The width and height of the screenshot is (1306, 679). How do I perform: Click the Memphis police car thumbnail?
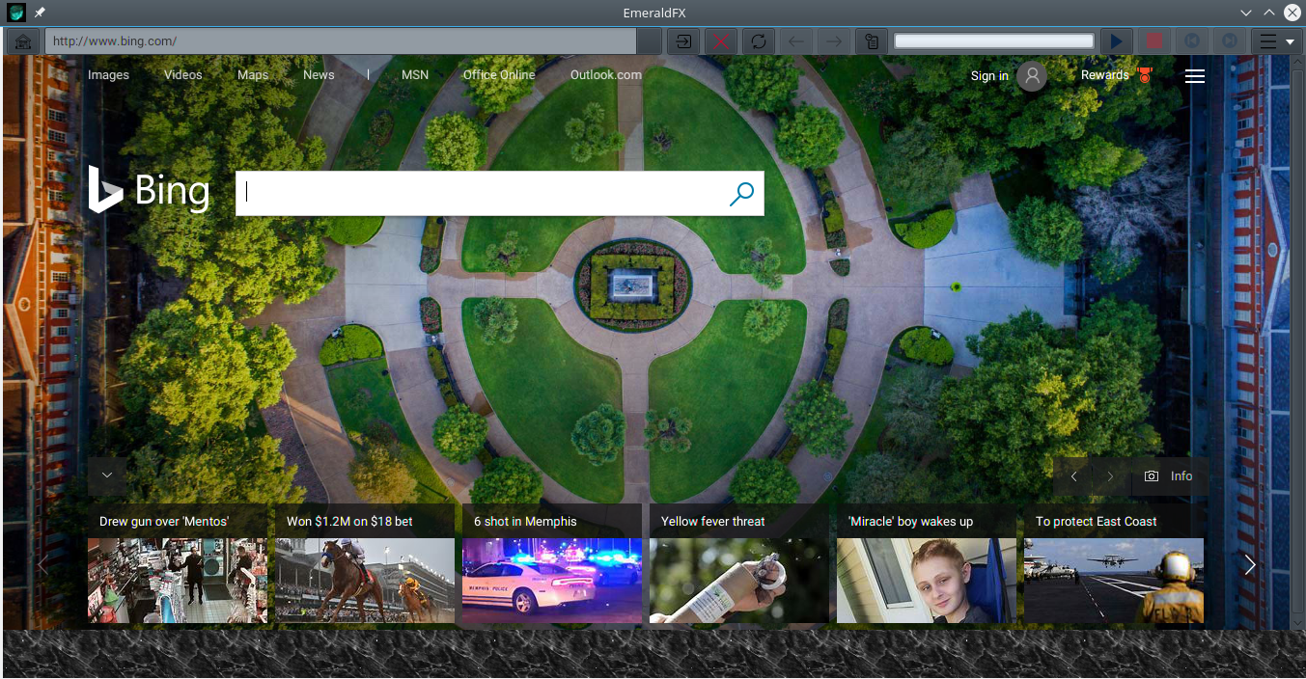click(552, 581)
